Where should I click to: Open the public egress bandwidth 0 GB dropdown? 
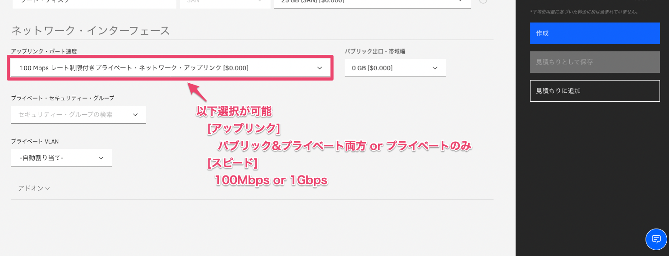(395, 68)
